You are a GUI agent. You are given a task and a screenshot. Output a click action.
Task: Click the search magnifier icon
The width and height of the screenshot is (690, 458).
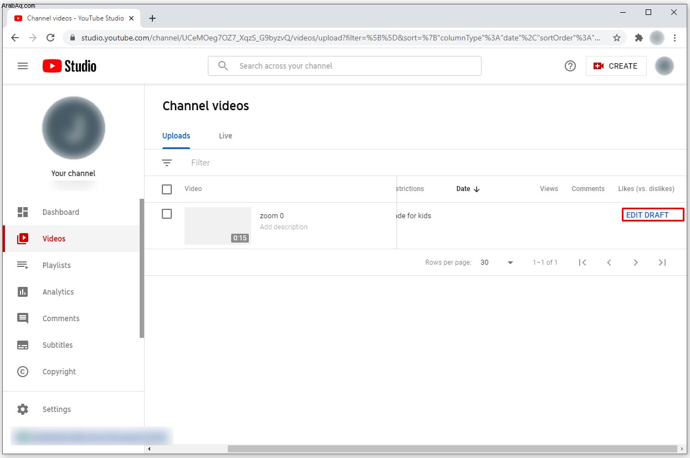coord(223,66)
